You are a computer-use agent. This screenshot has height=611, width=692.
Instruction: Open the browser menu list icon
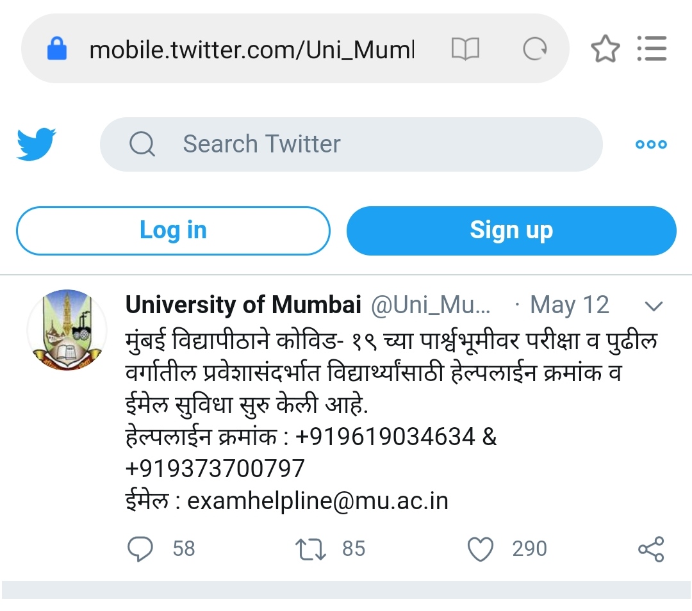tap(652, 49)
